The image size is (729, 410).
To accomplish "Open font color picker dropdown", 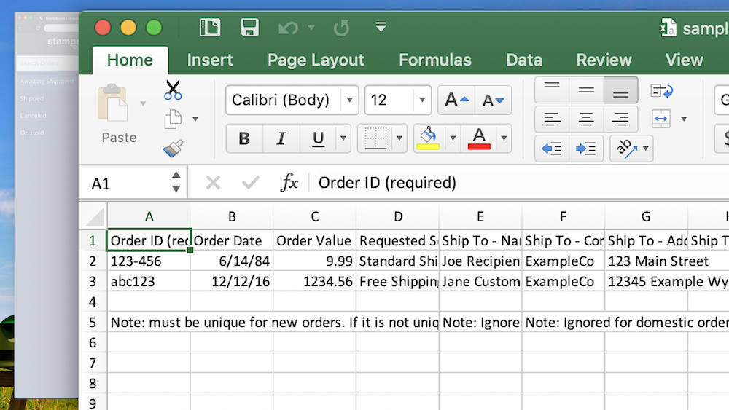I will pos(504,138).
